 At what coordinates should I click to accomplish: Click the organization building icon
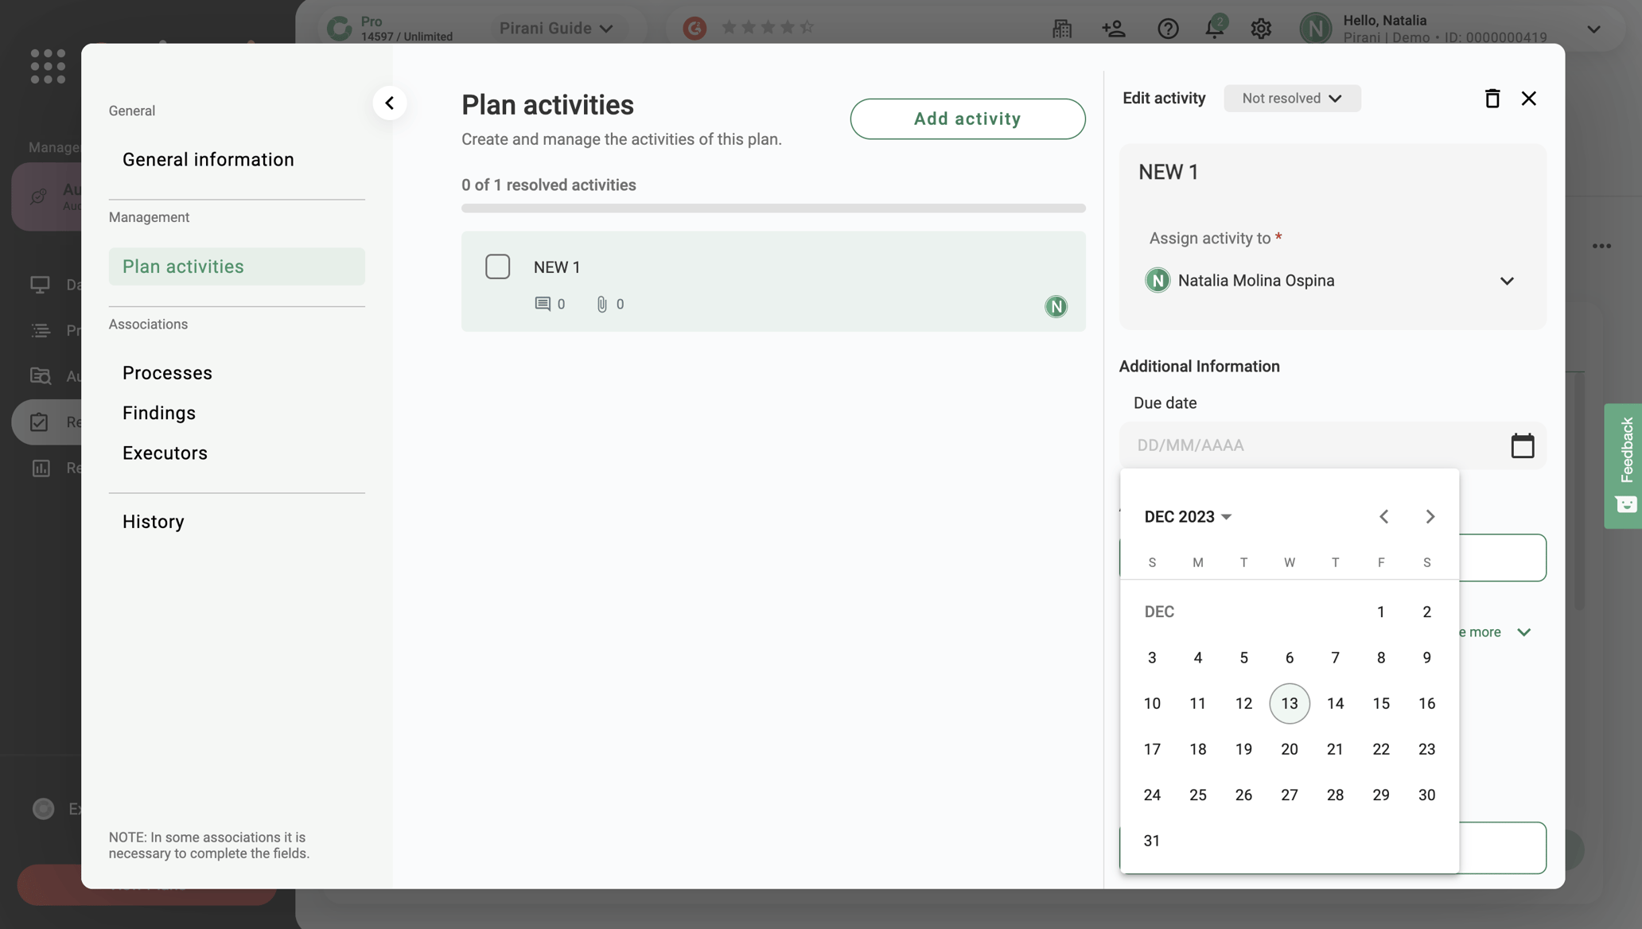point(1061,29)
